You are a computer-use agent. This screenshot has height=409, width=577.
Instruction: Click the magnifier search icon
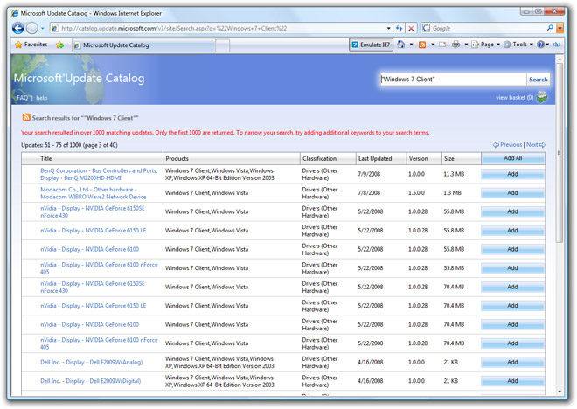point(550,28)
